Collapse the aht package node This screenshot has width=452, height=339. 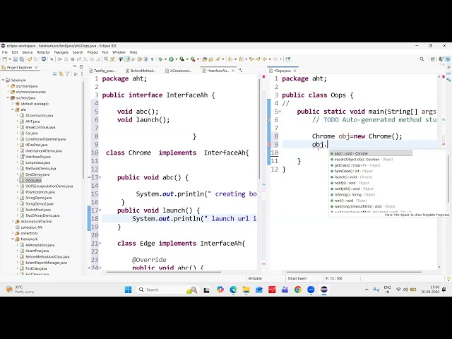13,109
